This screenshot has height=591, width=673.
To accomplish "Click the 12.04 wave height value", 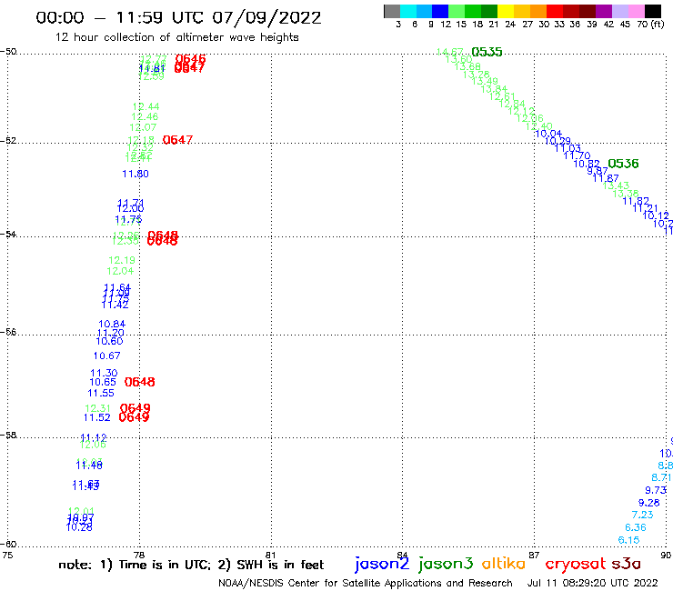I will point(120,271).
